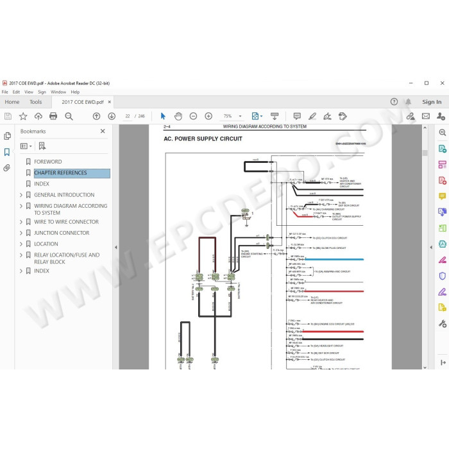This screenshot has height=449, width=449.
Task: Expand the LOCATION bookmark
Action: pos(21,244)
